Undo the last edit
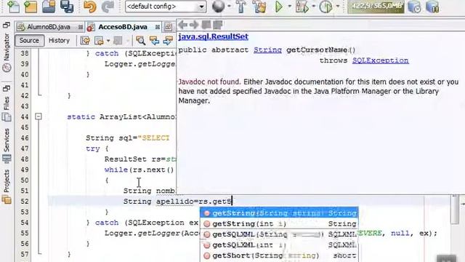The image size is (465, 262). click(89, 7)
